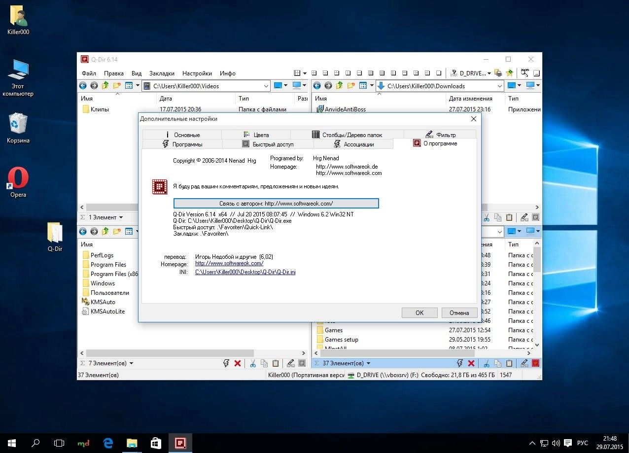Click paste icon in 37 Элемент(ов) bar
Image resolution: width=629 pixels, height=453 pixels.
pos(509,363)
